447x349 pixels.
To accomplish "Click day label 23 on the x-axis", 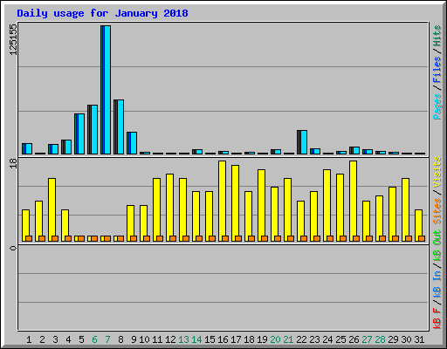I will 314,339.
